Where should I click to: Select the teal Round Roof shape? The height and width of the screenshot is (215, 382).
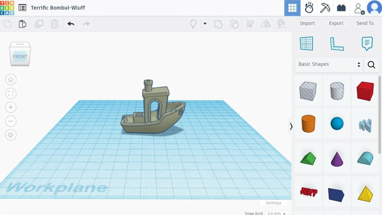[x=365, y=158]
